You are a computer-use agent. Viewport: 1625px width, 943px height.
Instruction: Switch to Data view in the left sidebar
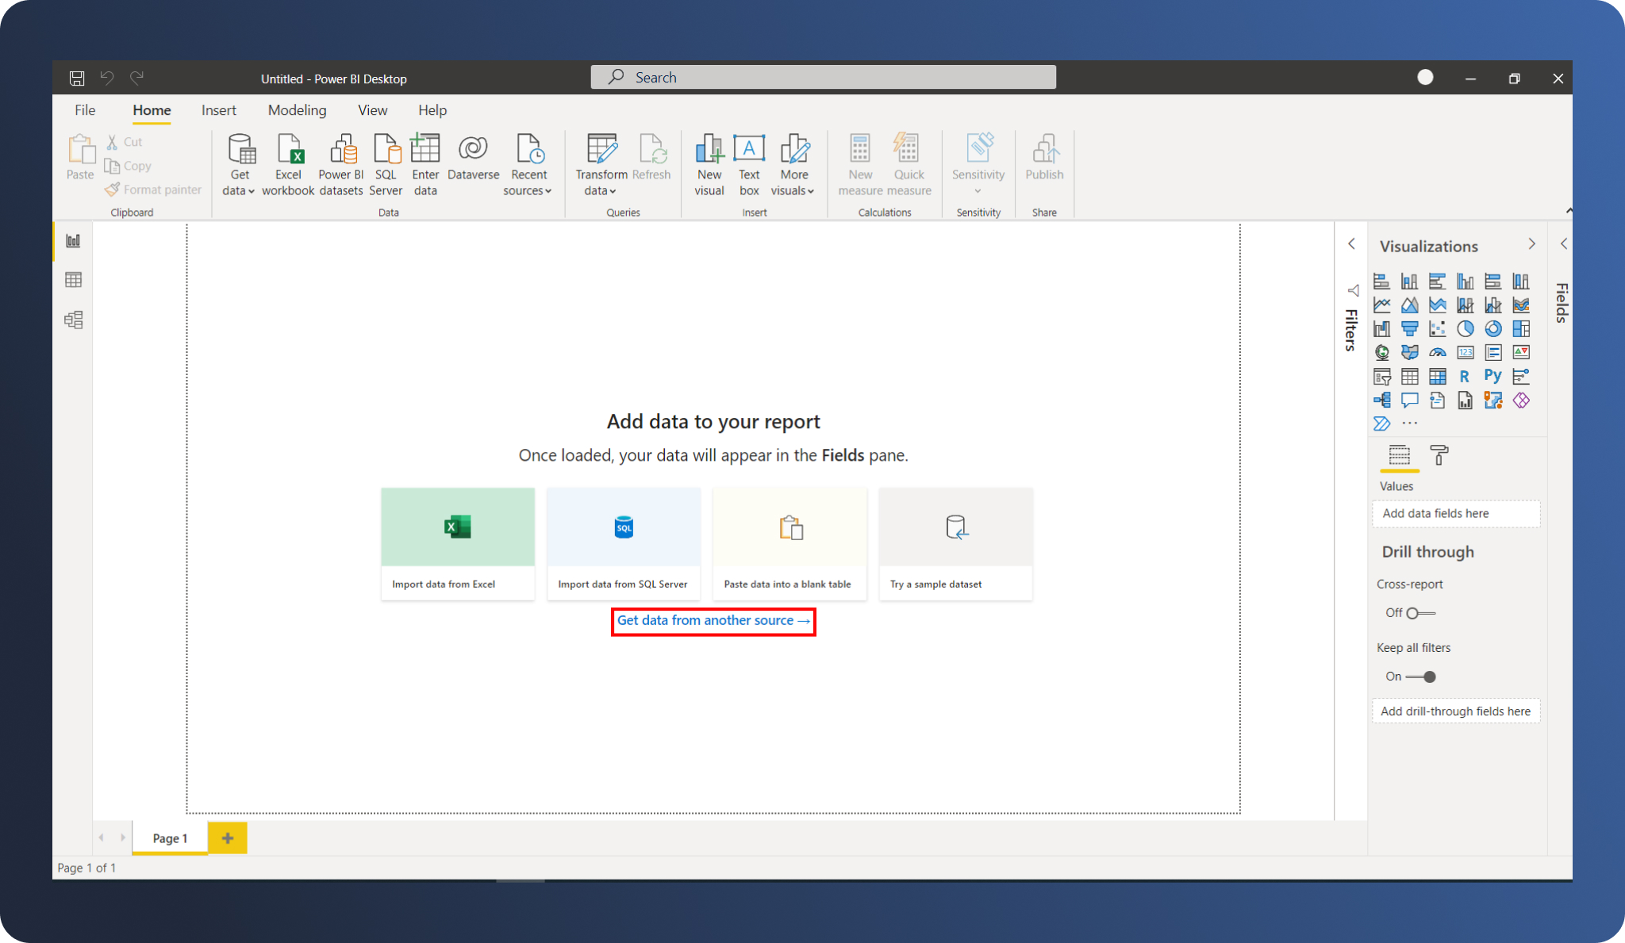click(73, 279)
